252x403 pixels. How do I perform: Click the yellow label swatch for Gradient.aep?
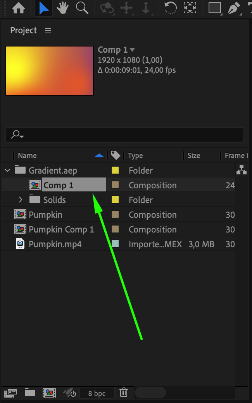[115, 170]
